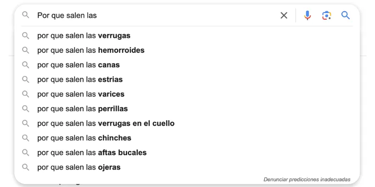Choose 'por que salen las perrillas' suggestion

coord(82,108)
